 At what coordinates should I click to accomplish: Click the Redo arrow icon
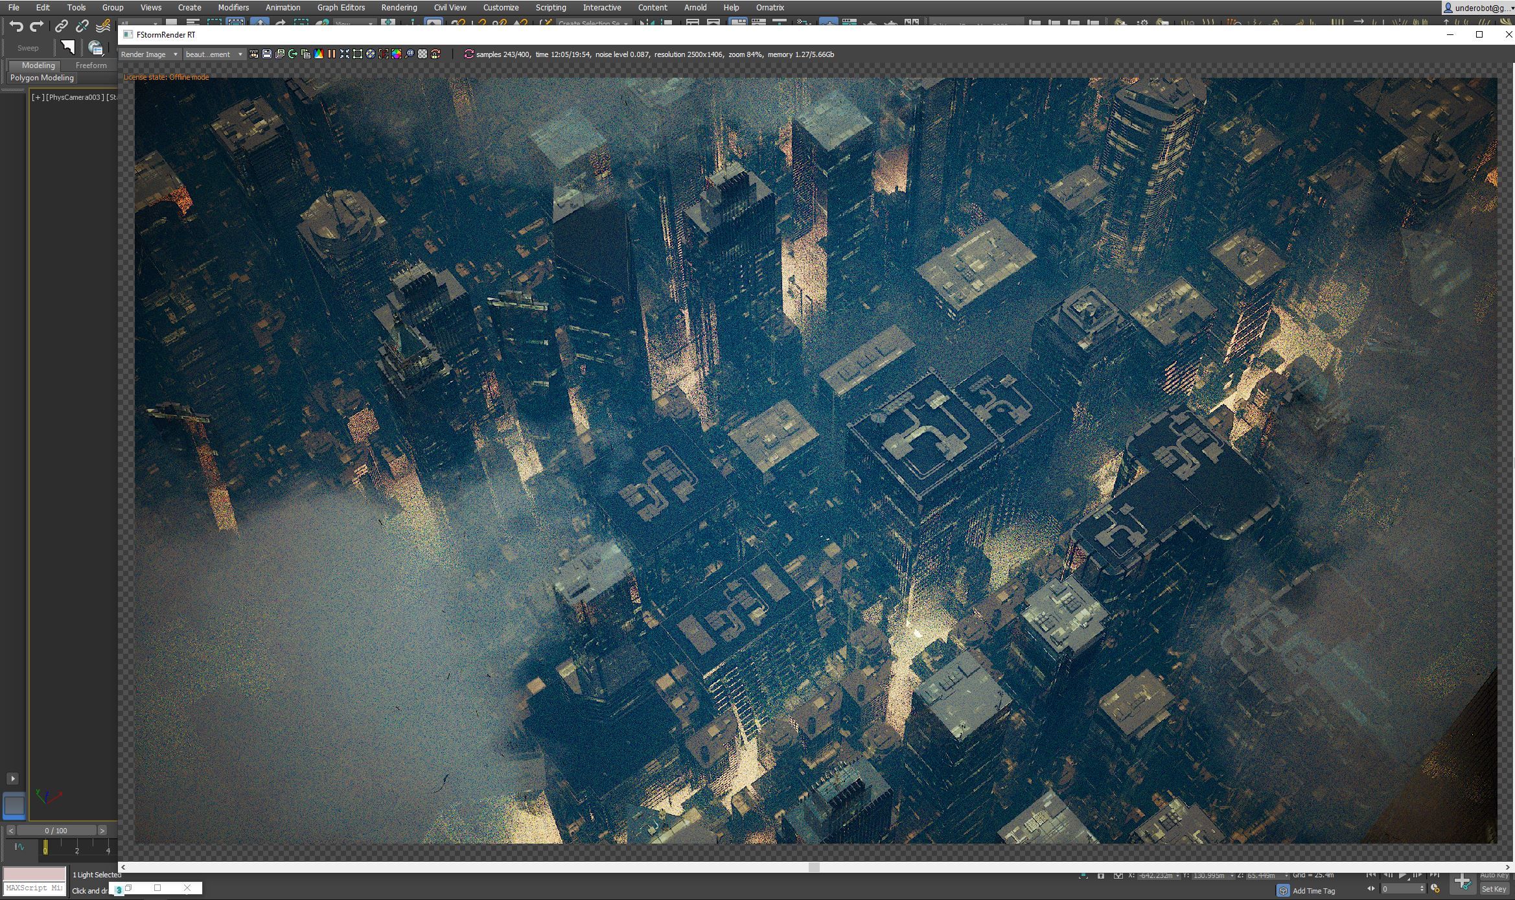[37, 26]
